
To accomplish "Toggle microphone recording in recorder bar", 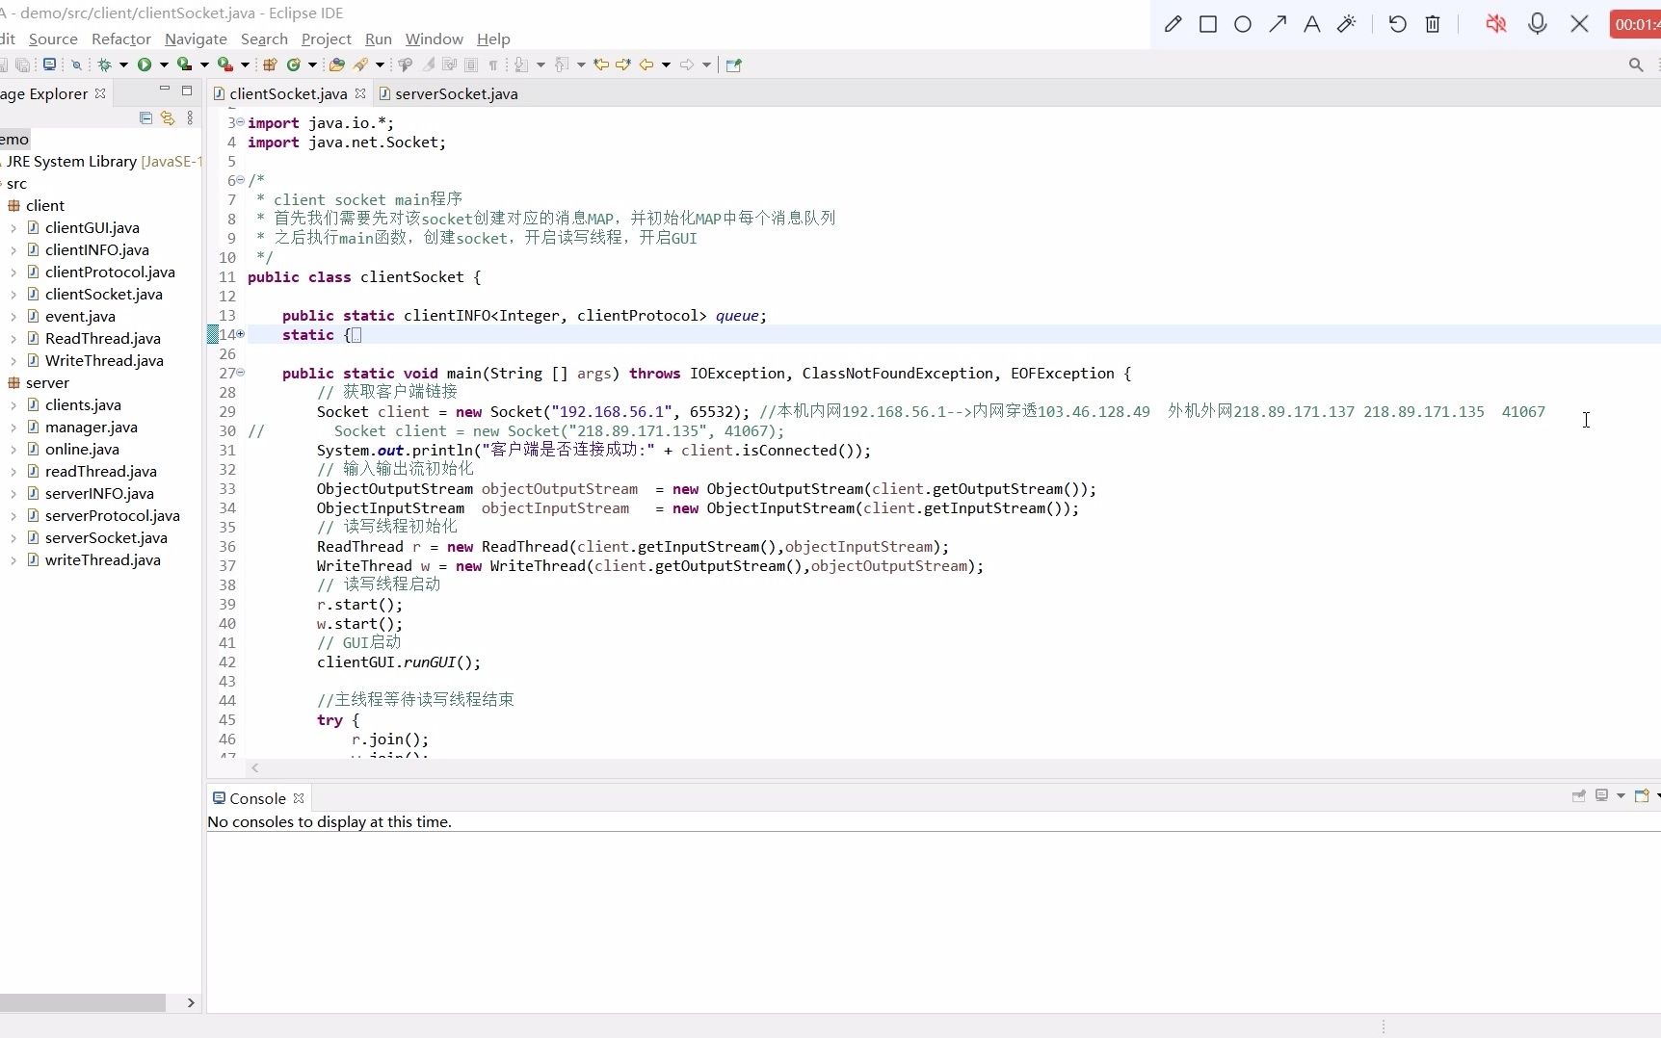I will click(x=1538, y=24).
